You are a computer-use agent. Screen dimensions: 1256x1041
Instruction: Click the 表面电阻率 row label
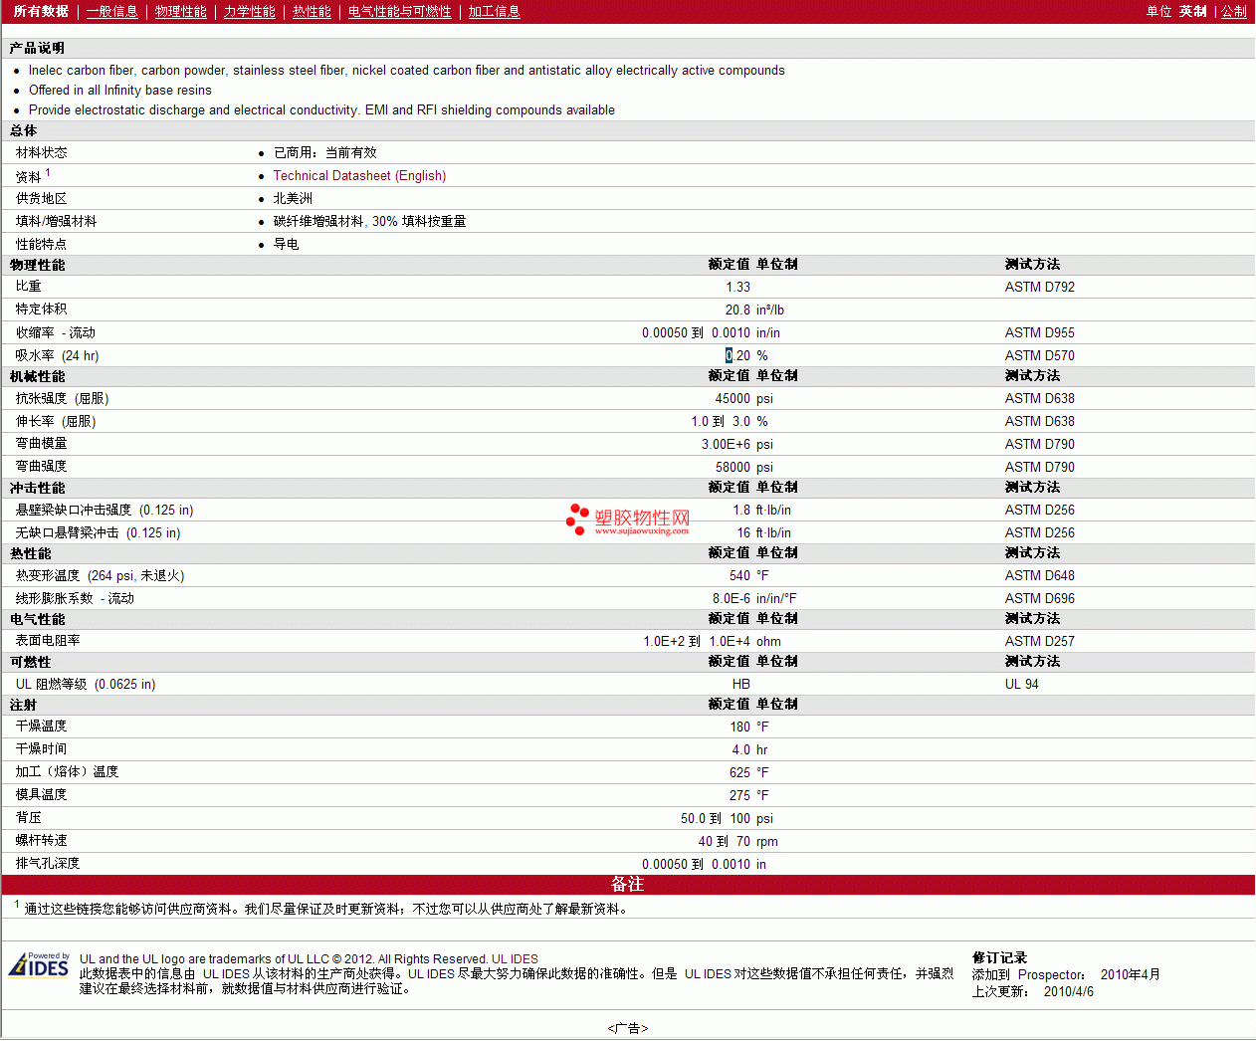48,641
